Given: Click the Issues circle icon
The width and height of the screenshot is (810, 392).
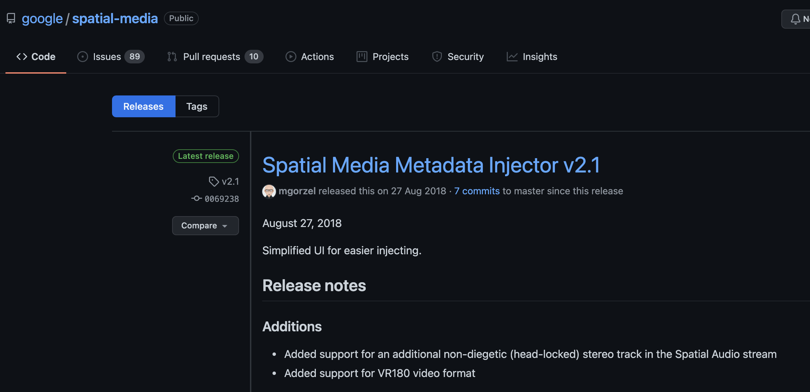Looking at the screenshot, I should [83, 57].
